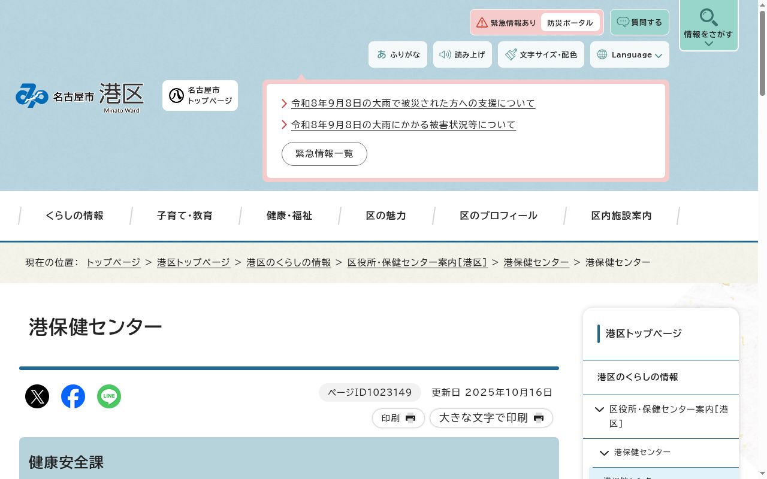Go to 港保健センター breadcrumb link
The height and width of the screenshot is (479, 767).
tap(536, 262)
